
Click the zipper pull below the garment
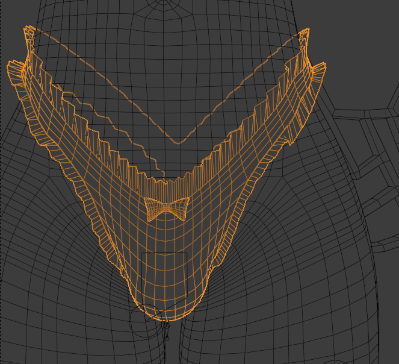(x=167, y=331)
